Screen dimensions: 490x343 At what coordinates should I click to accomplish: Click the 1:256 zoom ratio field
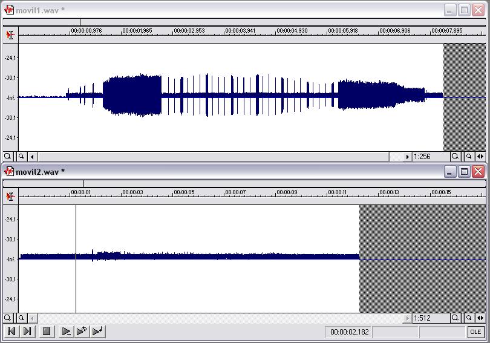(431, 157)
